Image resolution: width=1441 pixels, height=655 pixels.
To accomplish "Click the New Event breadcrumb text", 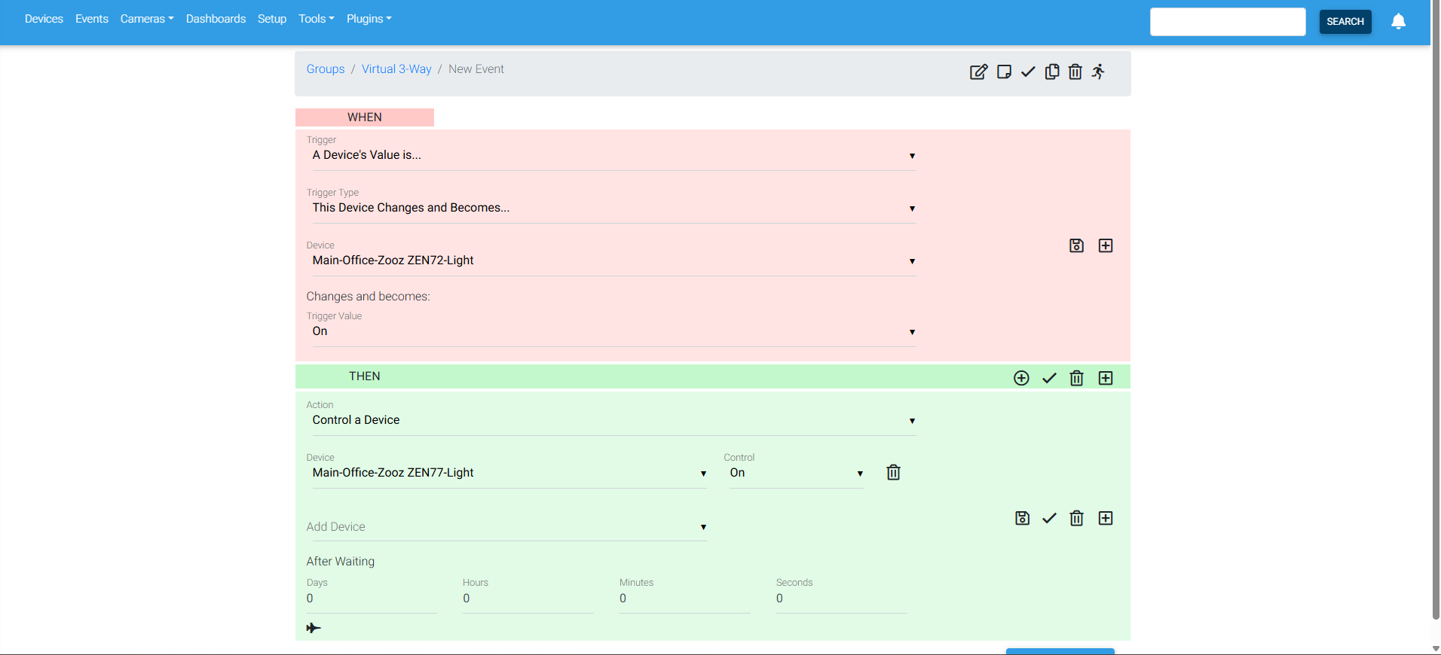I will [476, 69].
